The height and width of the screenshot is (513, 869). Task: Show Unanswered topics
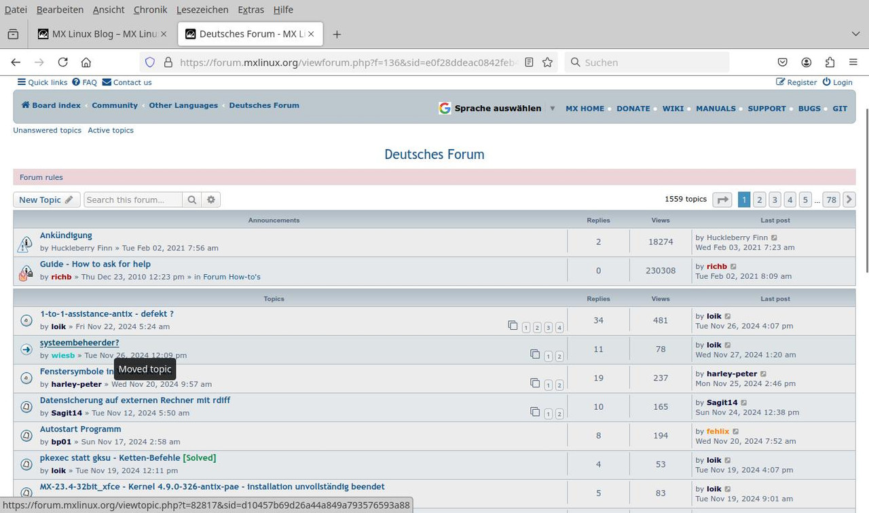47,130
